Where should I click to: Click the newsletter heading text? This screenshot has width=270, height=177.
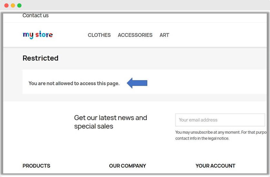coord(111,122)
